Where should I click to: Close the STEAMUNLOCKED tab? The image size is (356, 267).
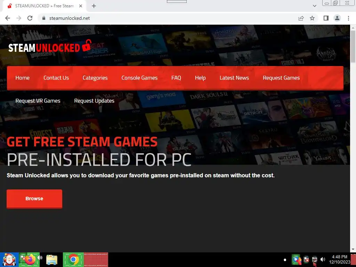coord(81,6)
